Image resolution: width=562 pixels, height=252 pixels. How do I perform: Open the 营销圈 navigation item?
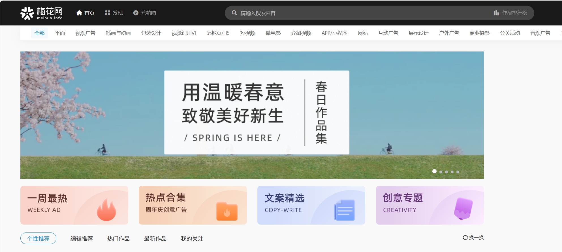(145, 13)
